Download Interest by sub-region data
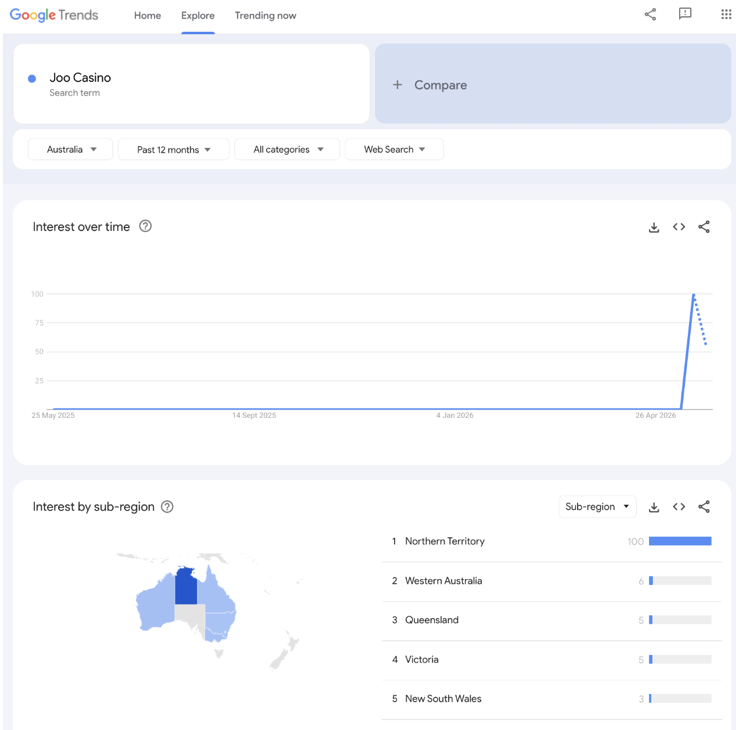 (654, 507)
